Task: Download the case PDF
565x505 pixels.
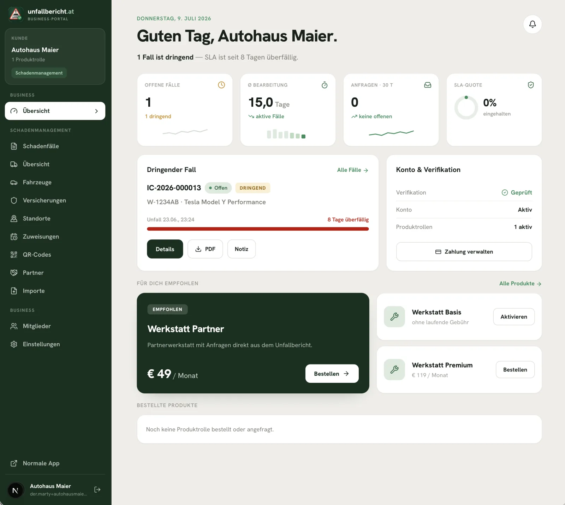Action: tap(205, 249)
